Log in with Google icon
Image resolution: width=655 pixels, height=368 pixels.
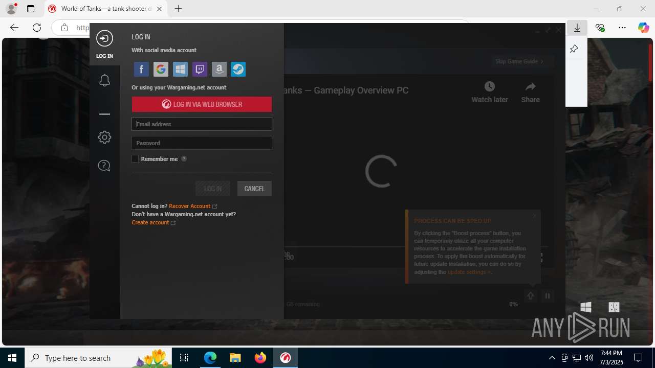click(x=161, y=69)
